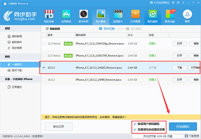This screenshot has width=201, height=139.
Task: Select the 固件匹配 step one tab
Action: point(107,29)
